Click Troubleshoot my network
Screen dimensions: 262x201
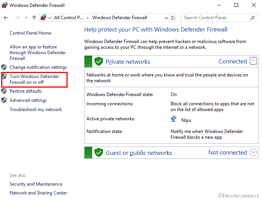(36, 110)
